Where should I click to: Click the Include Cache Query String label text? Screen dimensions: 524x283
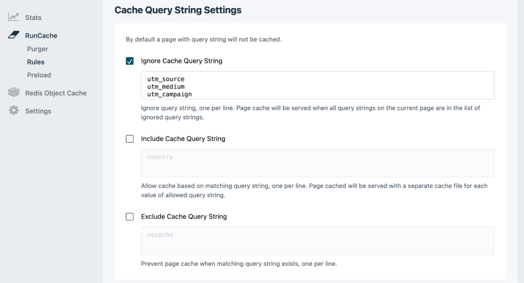pyautogui.click(x=183, y=139)
